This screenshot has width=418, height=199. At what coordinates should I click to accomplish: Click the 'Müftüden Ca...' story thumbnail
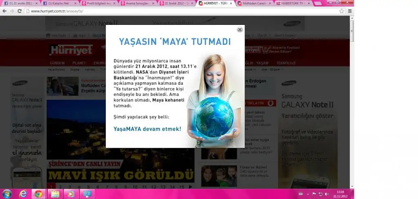(x=62, y=86)
